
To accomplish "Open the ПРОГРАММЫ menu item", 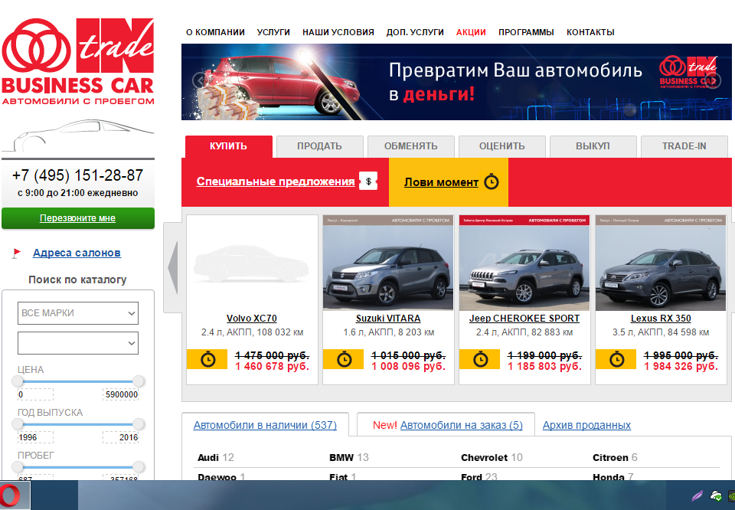I will pyautogui.click(x=526, y=32).
